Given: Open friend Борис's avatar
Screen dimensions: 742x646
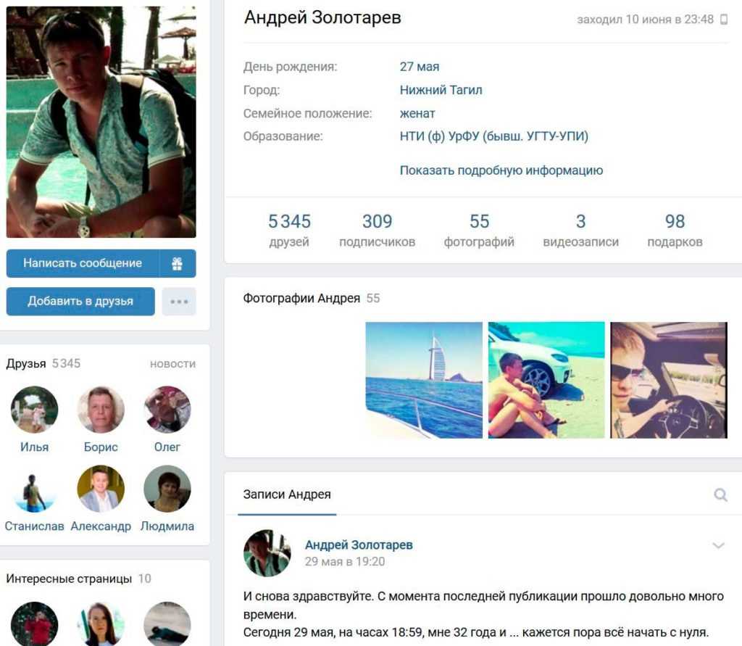Looking at the screenshot, I should point(101,410).
